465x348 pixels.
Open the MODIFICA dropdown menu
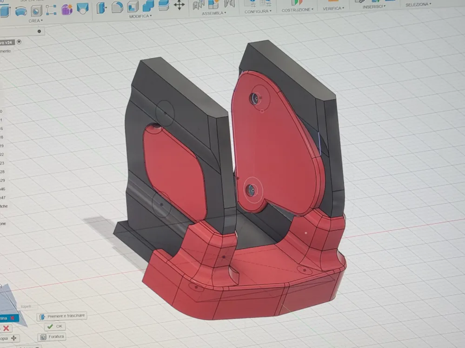click(x=140, y=16)
